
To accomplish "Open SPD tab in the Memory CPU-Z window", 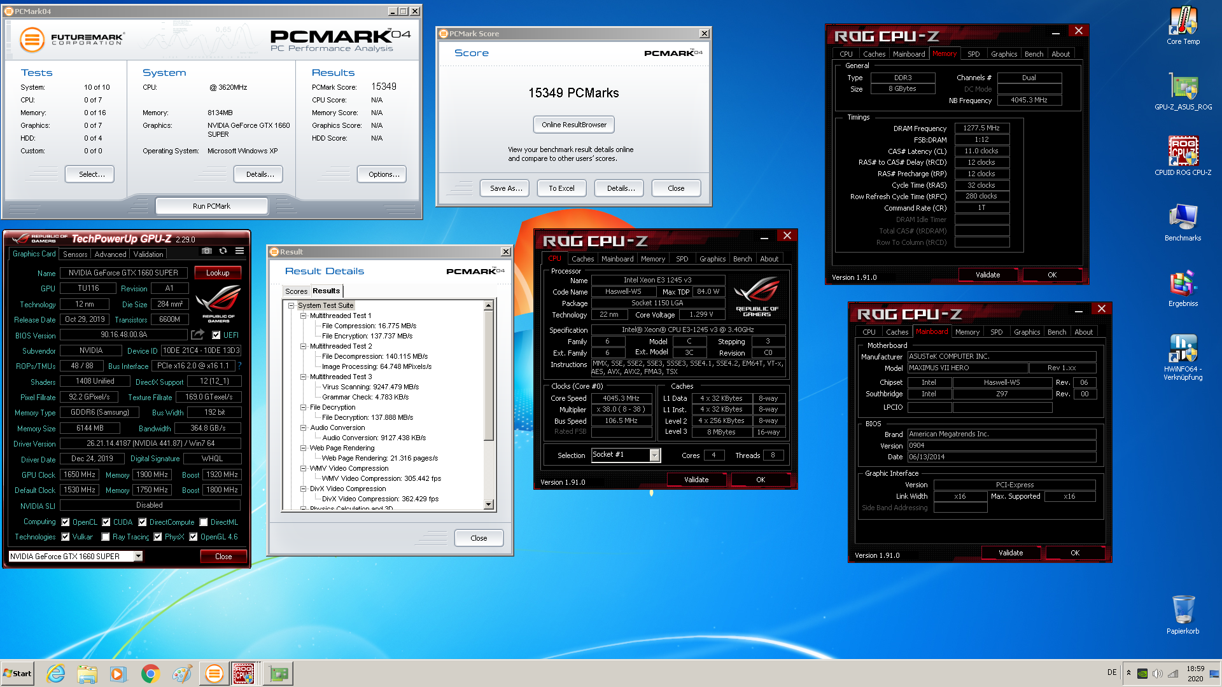I will point(973,54).
